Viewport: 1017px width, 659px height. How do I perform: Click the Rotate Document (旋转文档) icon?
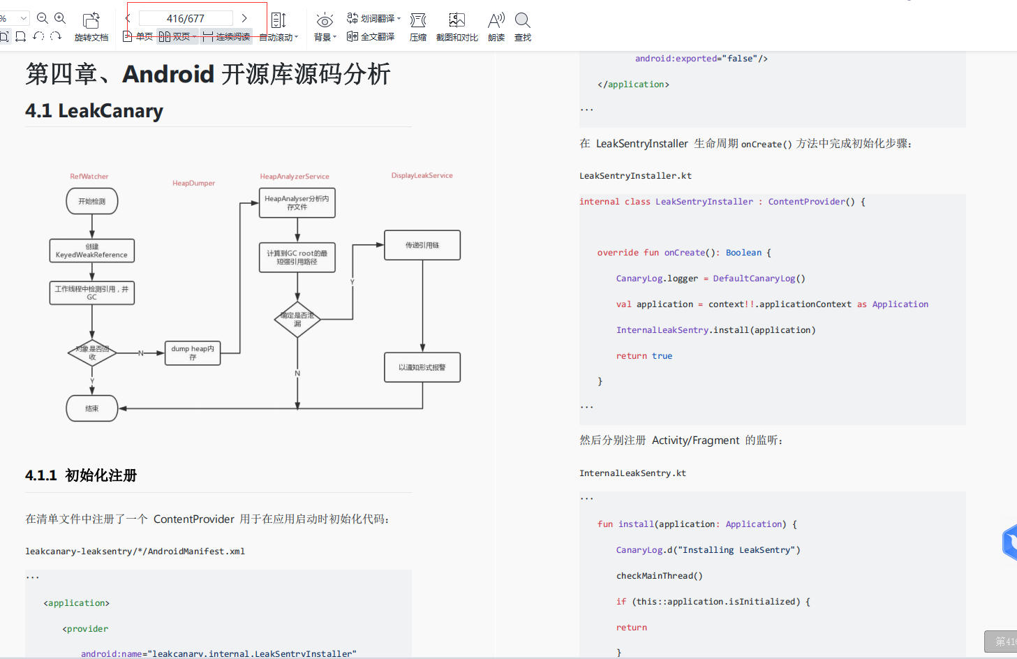pos(91,27)
